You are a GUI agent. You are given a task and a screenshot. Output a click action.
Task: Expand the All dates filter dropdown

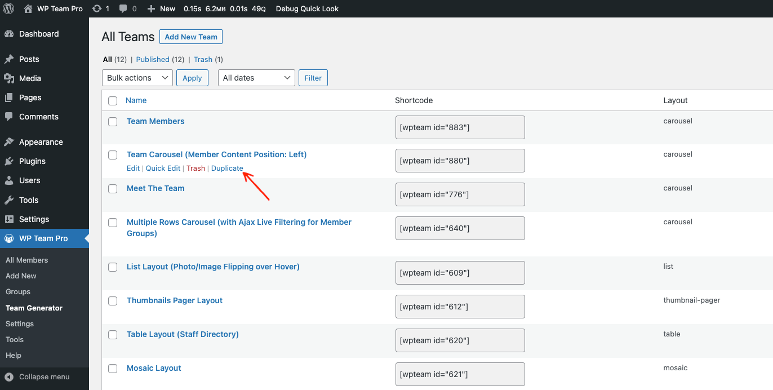[256, 78]
